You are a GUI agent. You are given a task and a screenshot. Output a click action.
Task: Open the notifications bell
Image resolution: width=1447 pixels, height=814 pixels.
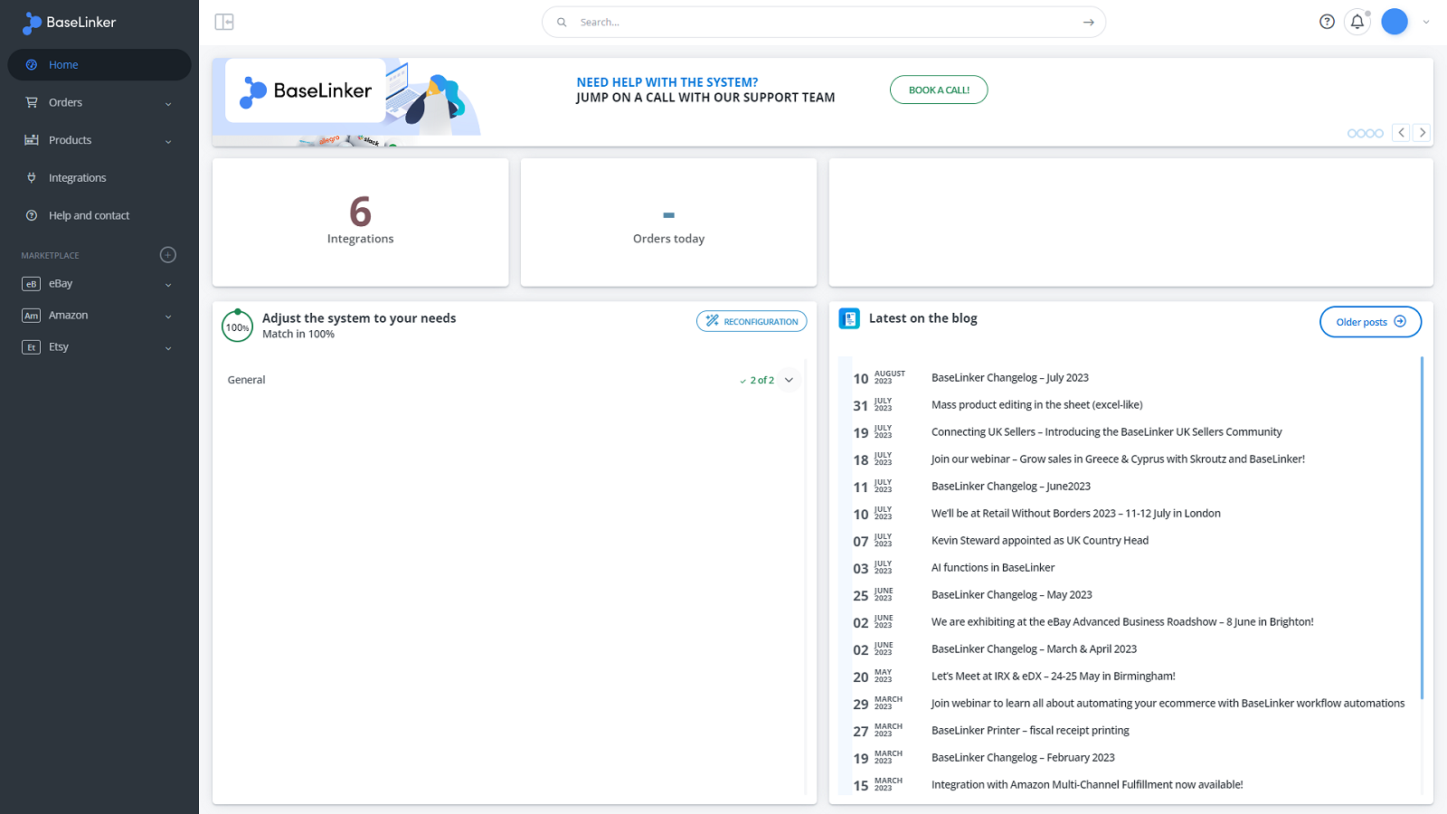point(1357,22)
